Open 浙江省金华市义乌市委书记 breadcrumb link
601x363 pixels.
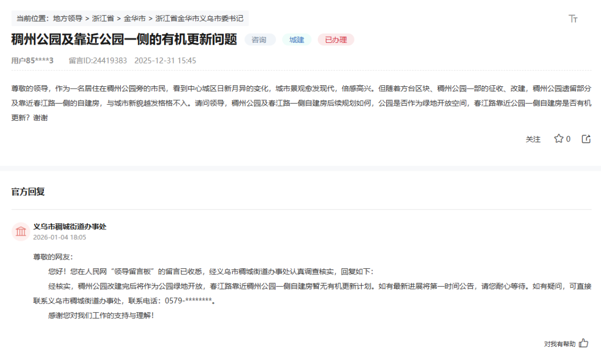[x=199, y=18]
